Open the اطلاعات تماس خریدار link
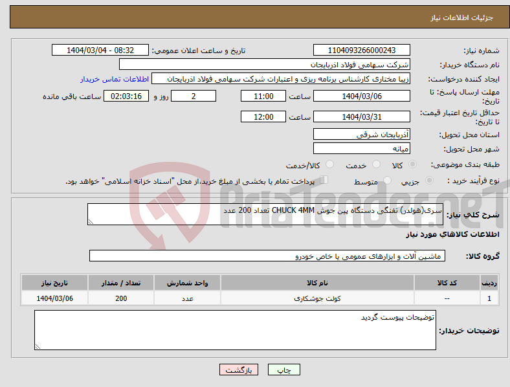The width and height of the screenshot is (510, 387). 115,79
